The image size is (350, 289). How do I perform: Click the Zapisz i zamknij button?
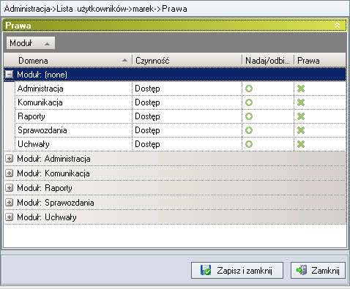[237, 270]
